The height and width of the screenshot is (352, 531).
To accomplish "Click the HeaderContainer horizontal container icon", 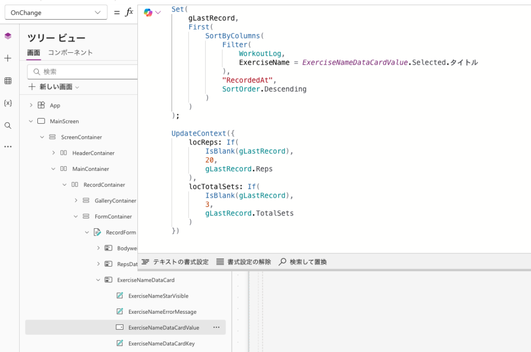I will click(63, 153).
